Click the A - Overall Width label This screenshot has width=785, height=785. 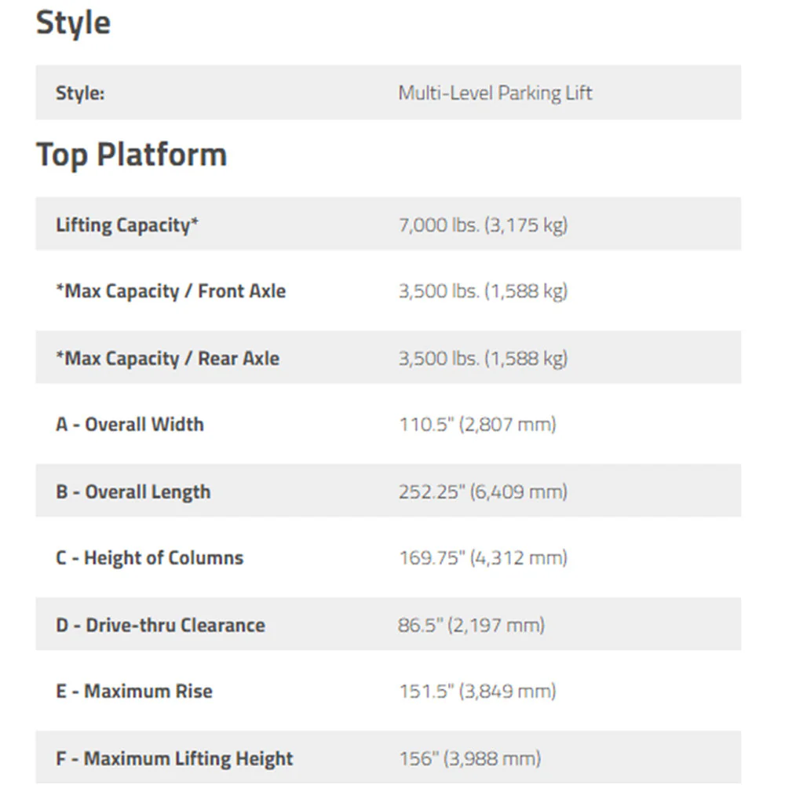click(130, 425)
